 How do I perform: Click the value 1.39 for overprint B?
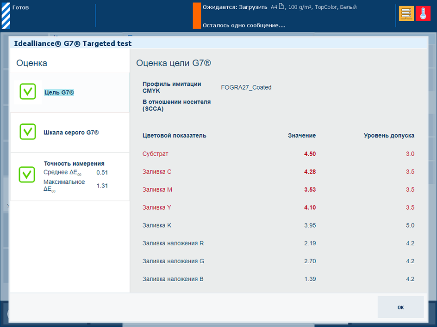pos(310,279)
